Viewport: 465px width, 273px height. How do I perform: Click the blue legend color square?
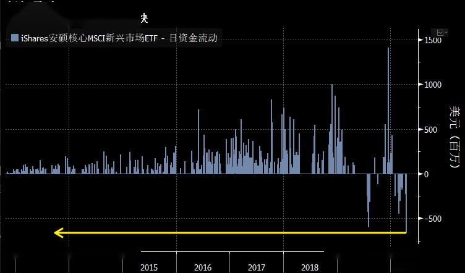15,38
